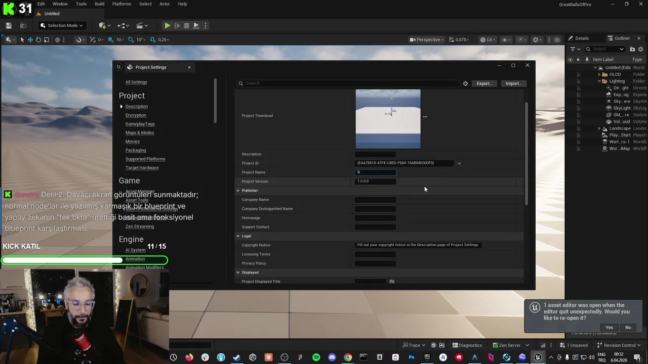Click viewport layout grid icon

(557, 39)
